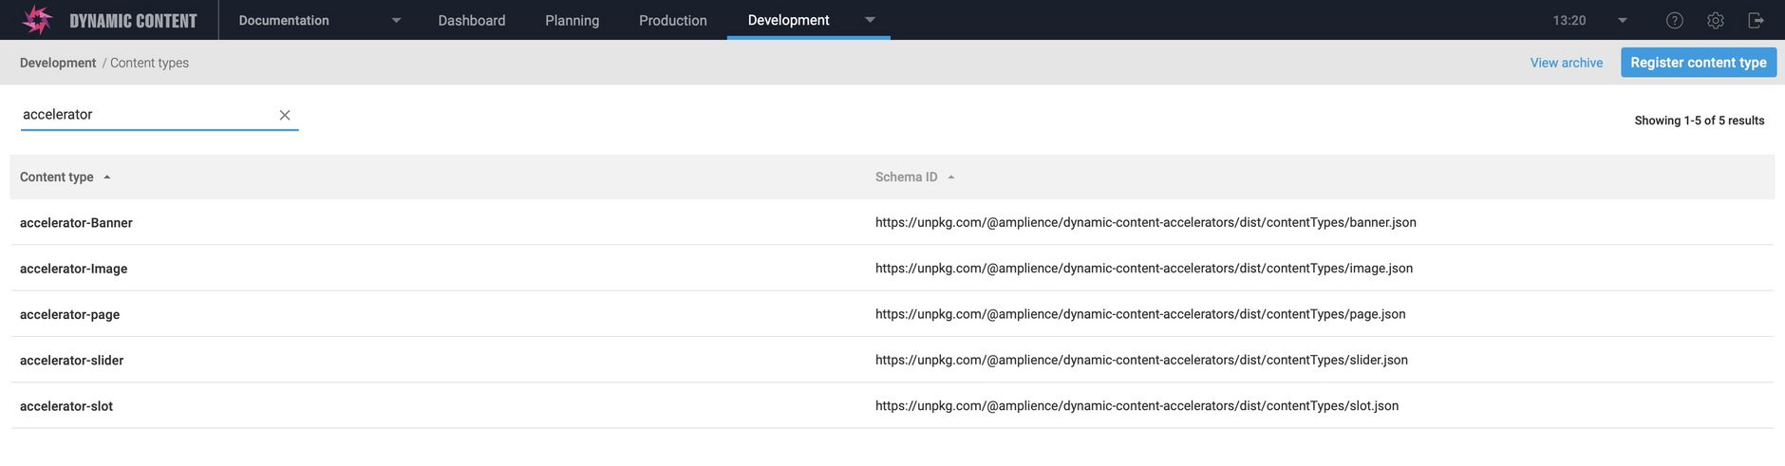Open the accelerator-slider content type
This screenshot has width=1785, height=466.
pos(71,361)
